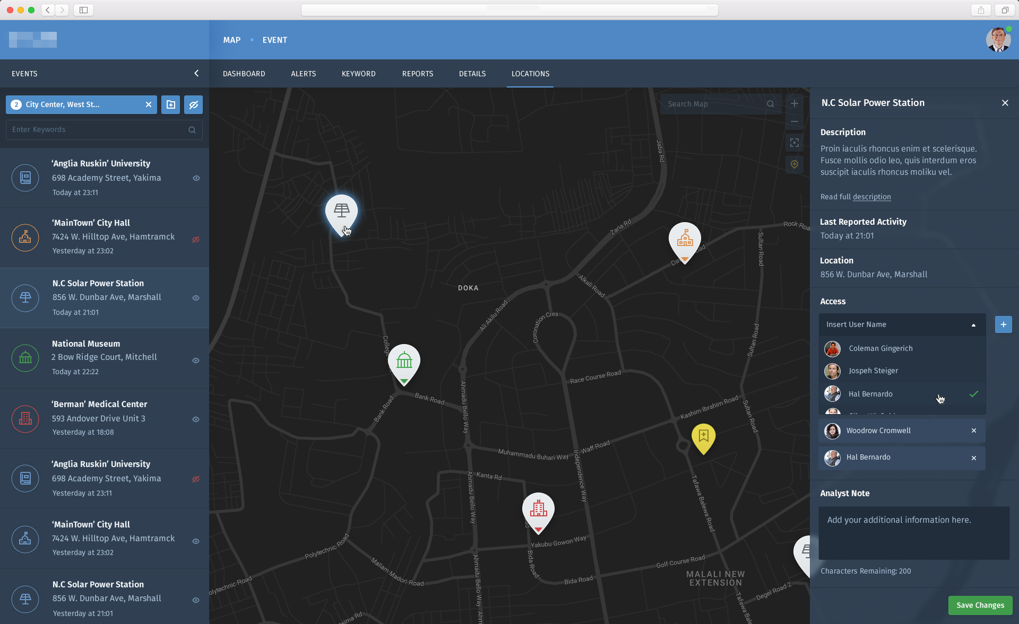Image resolution: width=1019 pixels, height=624 pixels.
Task: Click the yellow bookmark map pin
Action: click(703, 438)
